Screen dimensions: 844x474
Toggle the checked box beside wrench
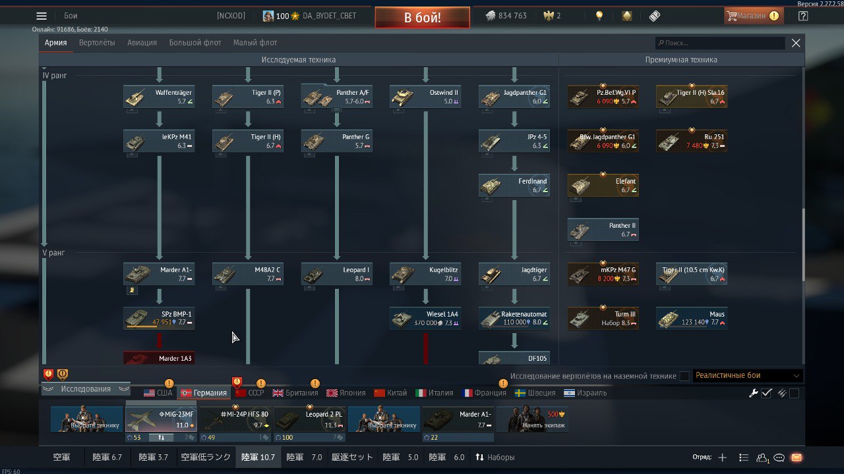(766, 393)
